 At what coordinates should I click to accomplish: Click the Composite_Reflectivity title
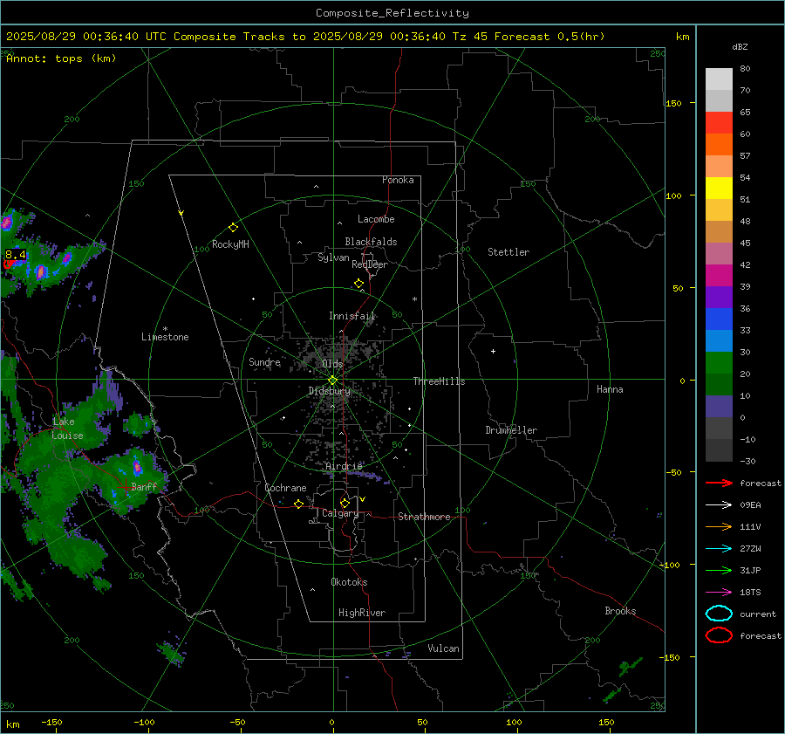pyautogui.click(x=392, y=13)
